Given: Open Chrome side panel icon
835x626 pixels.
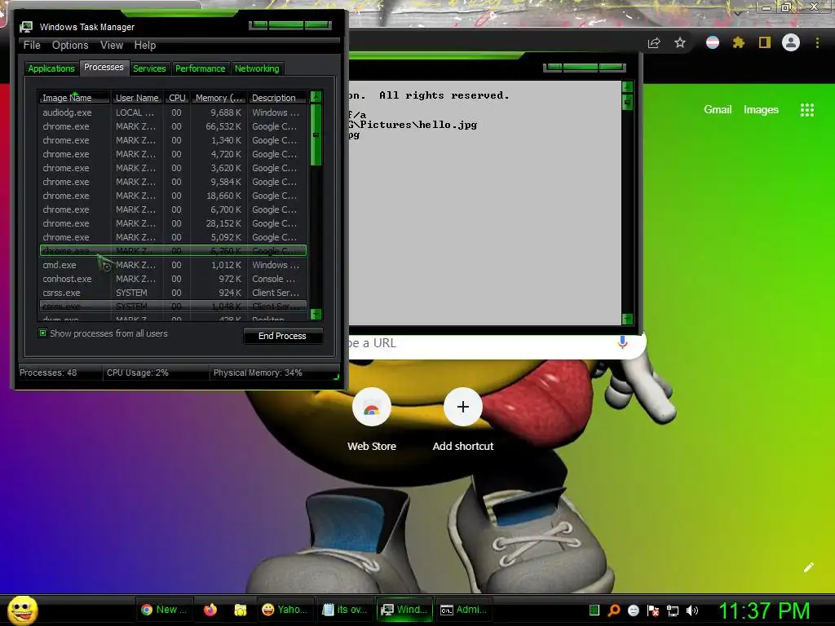Looking at the screenshot, I should click(x=765, y=42).
